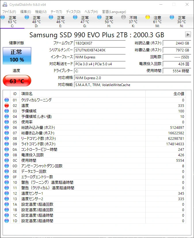
Task: Click blue status icon for 総読み込み量 row
Action: tap(7, 127)
